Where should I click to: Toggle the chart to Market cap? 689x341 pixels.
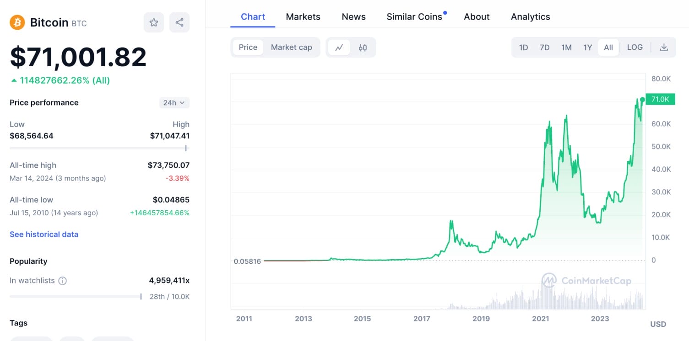coord(292,47)
